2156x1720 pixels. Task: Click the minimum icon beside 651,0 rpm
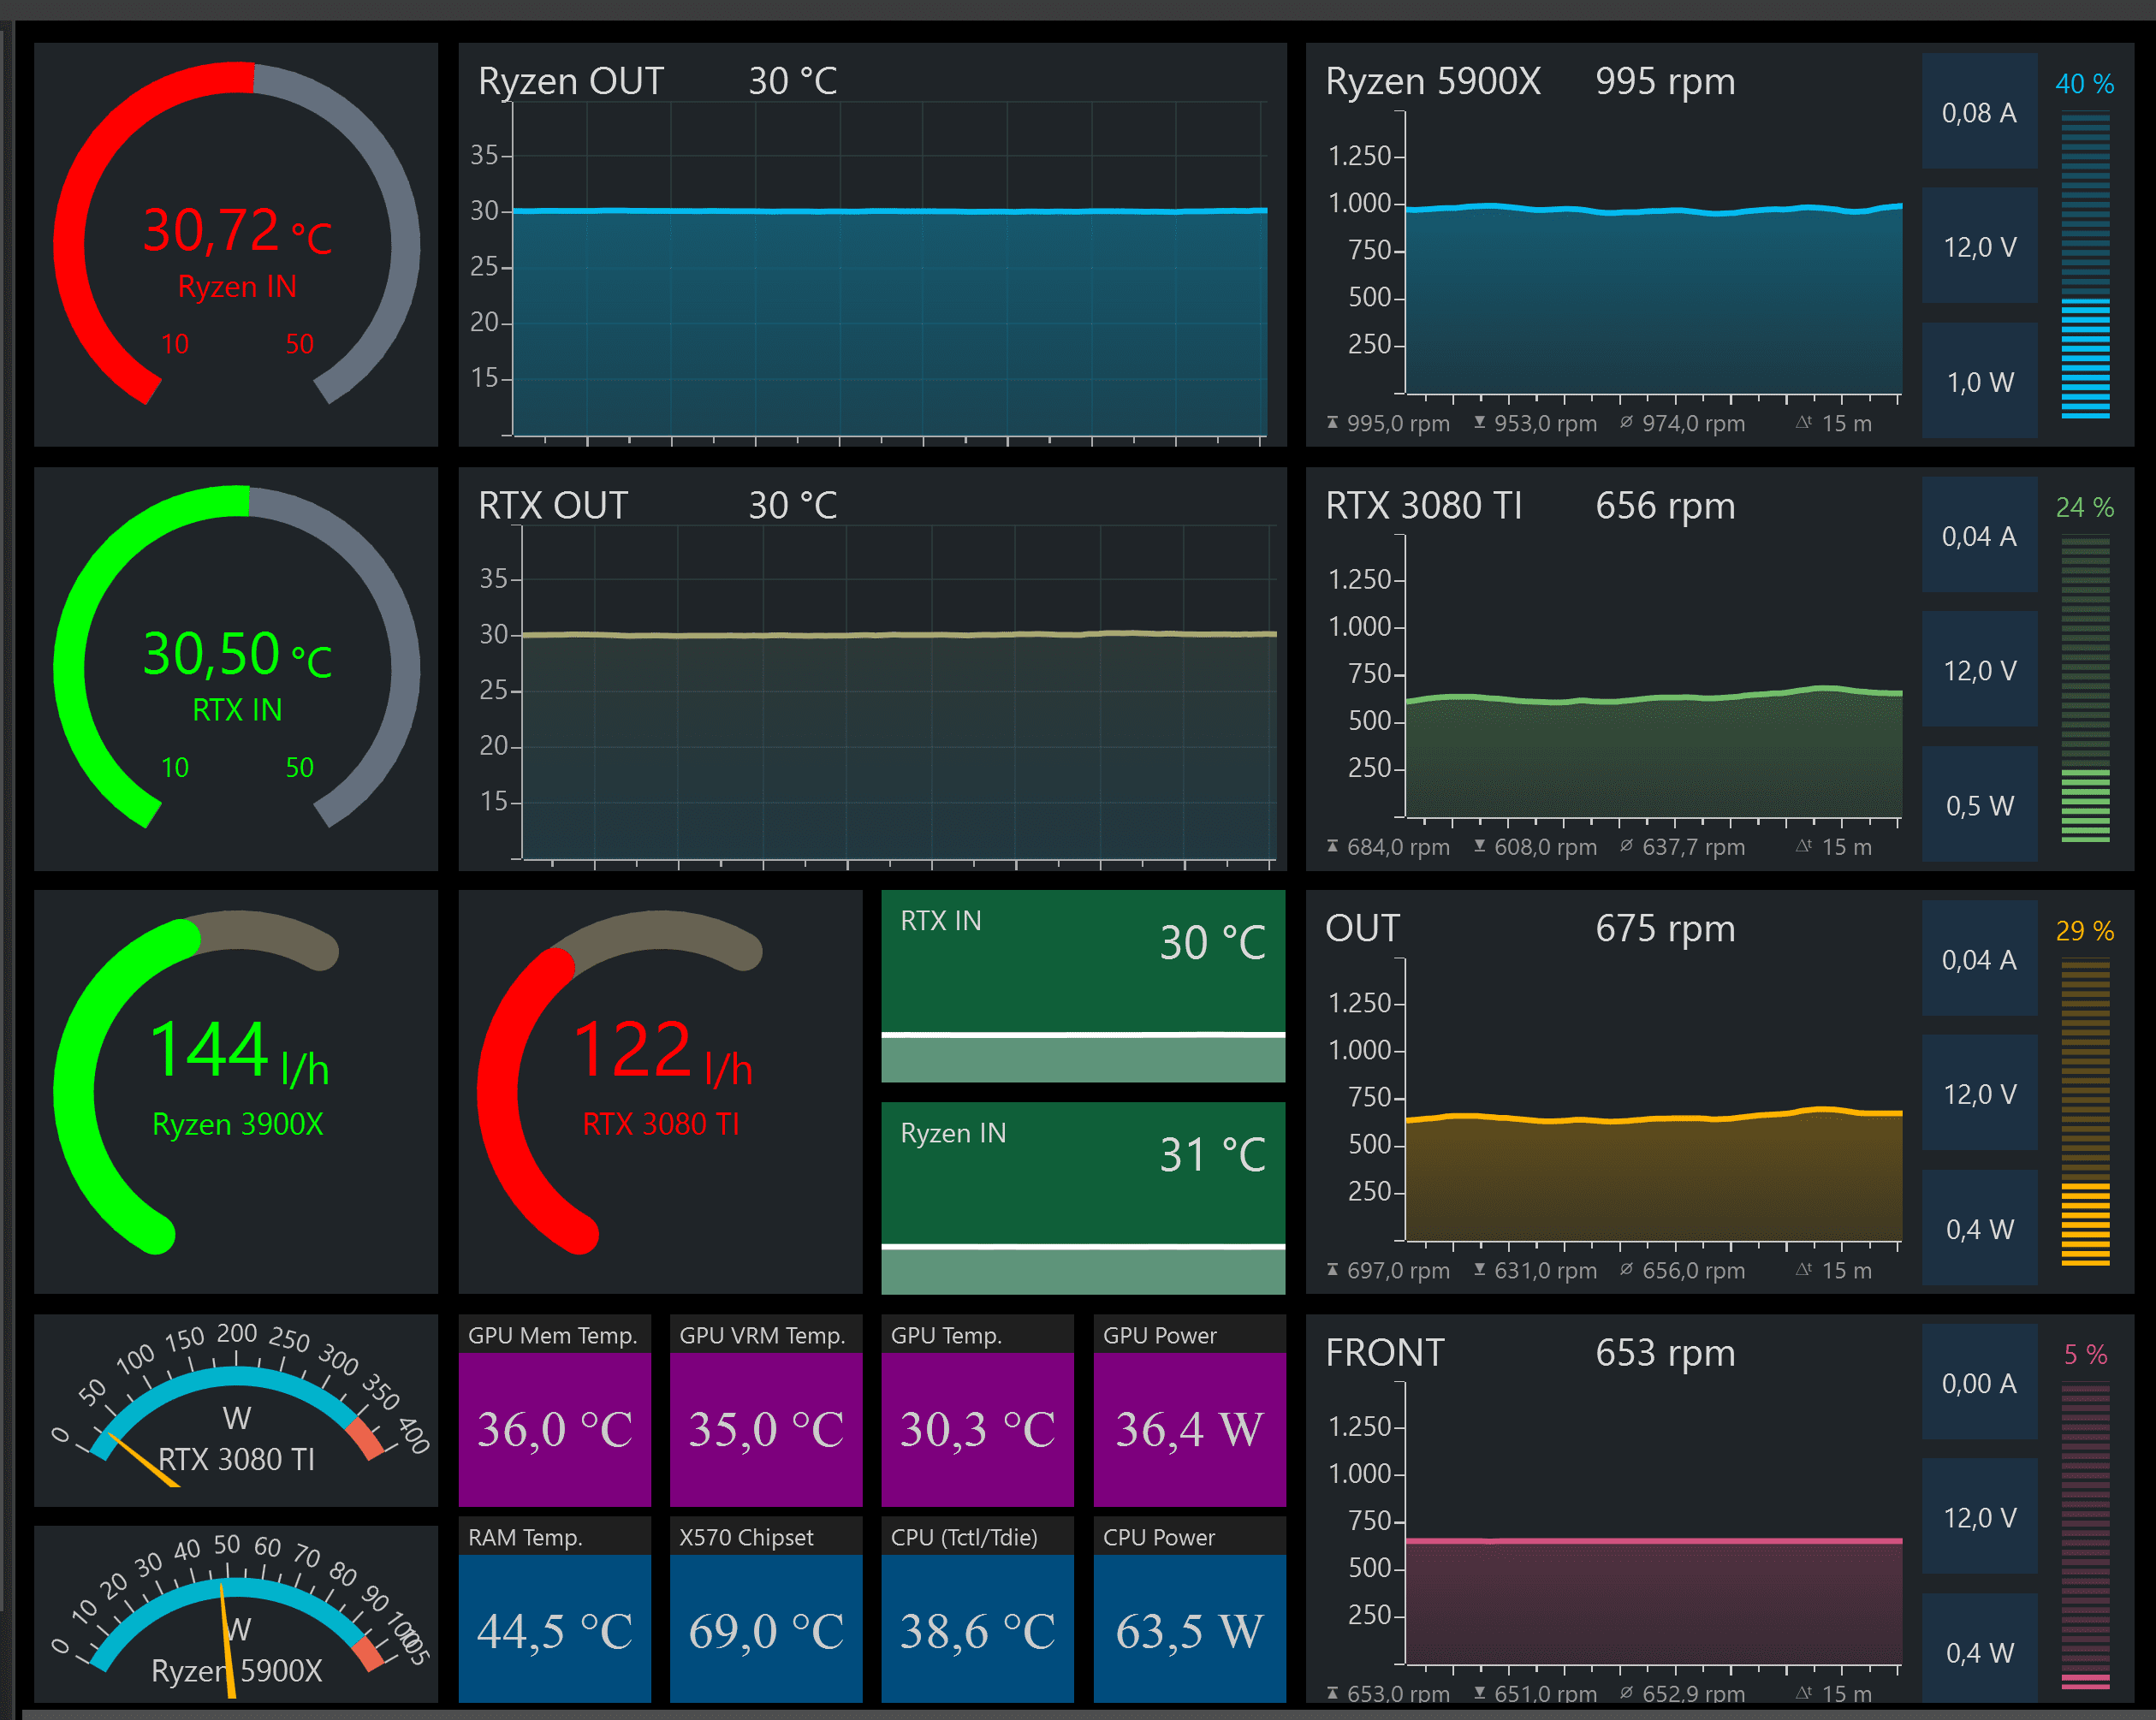tap(1479, 1693)
